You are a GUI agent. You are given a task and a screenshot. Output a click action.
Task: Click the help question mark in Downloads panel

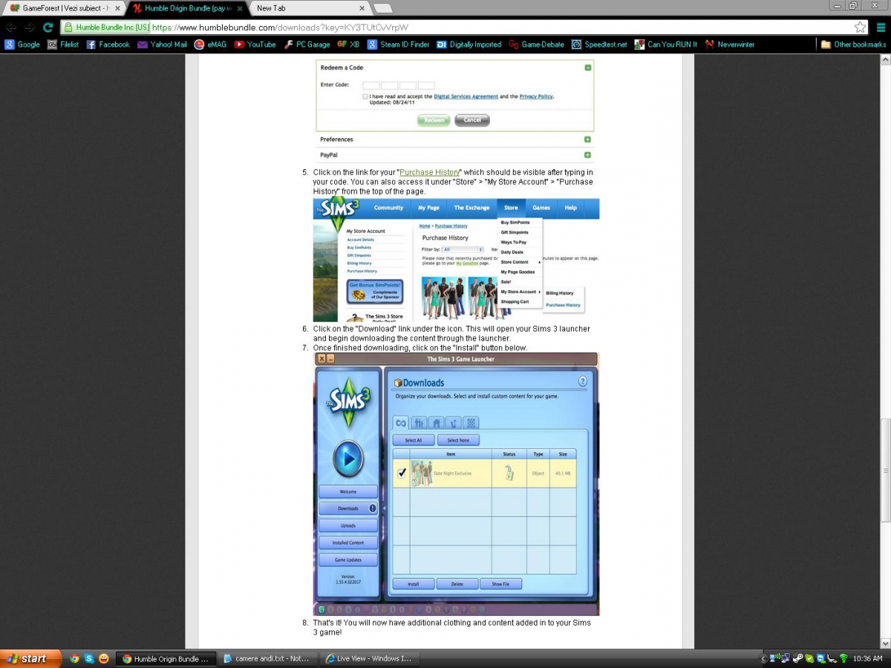coord(582,382)
